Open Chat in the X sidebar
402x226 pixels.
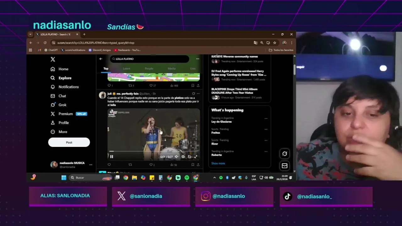coord(58,96)
